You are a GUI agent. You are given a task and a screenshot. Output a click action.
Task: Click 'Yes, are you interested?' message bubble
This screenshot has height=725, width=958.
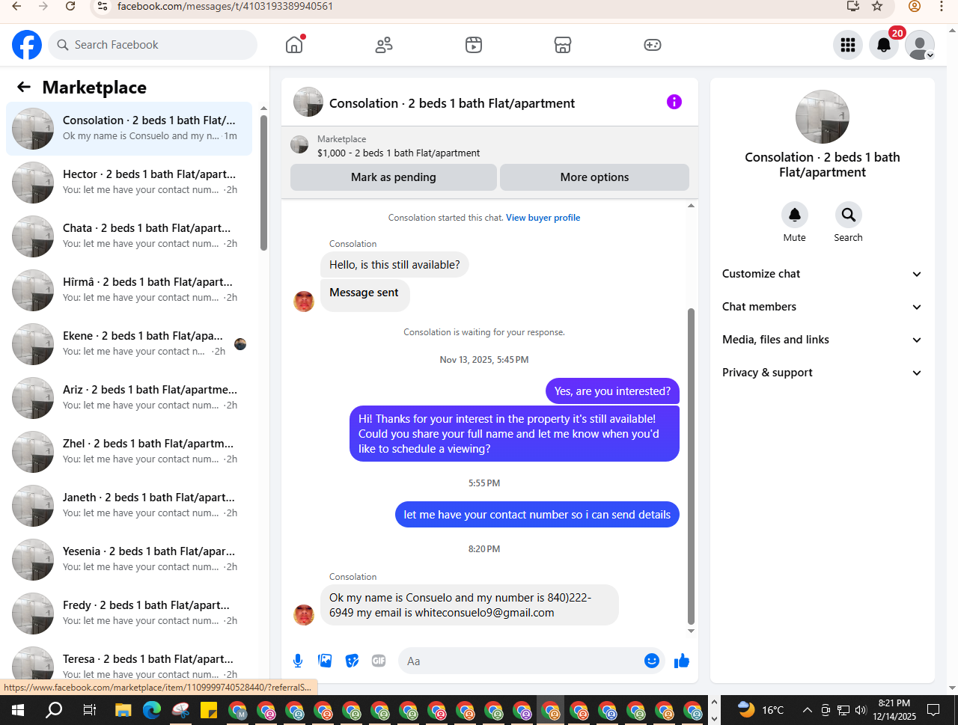[612, 391]
